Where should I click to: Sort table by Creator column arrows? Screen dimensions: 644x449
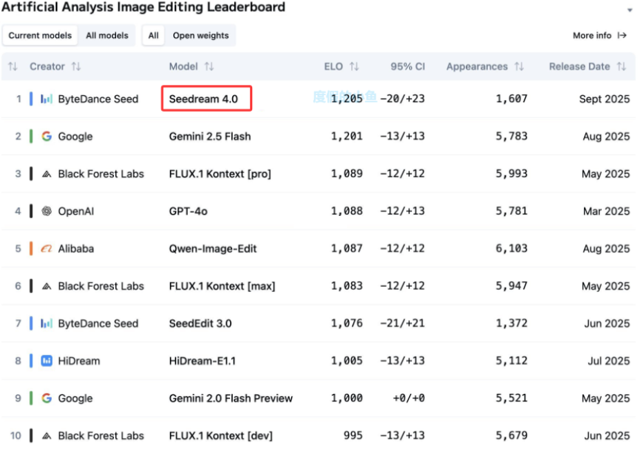click(76, 66)
